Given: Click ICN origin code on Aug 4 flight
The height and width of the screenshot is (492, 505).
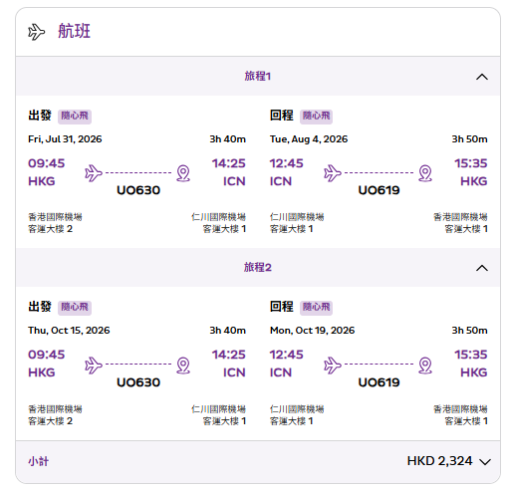Looking at the screenshot, I should point(281,181).
